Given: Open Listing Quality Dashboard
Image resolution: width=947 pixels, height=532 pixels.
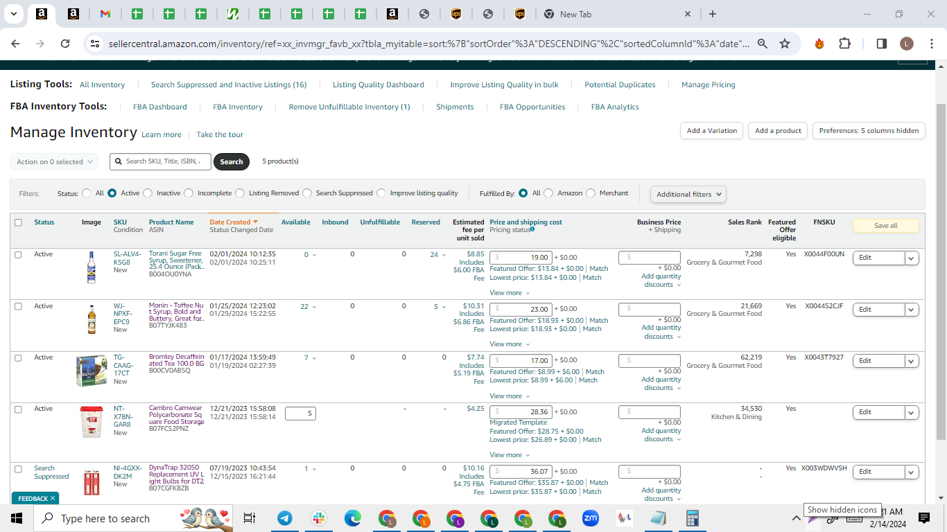Looking at the screenshot, I should [379, 85].
